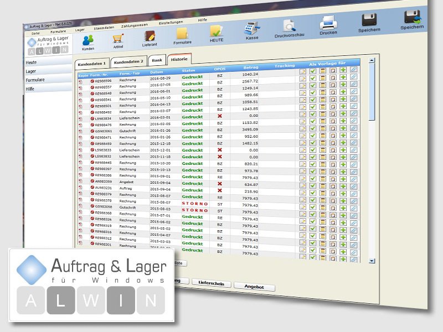The height and width of the screenshot is (332, 443).
Task: Switch to the Bank tab
Action: [x=157, y=60]
